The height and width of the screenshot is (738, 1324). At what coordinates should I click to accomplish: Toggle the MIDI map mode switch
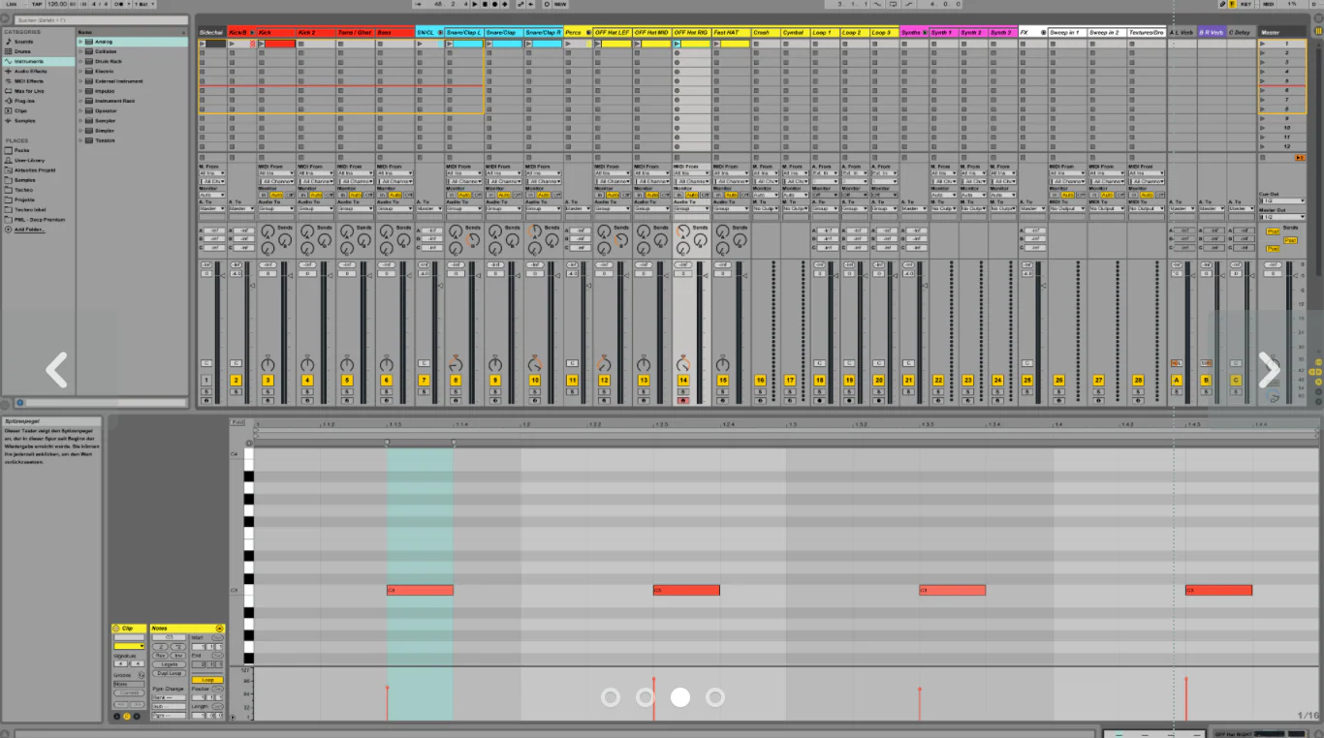[1270, 4]
